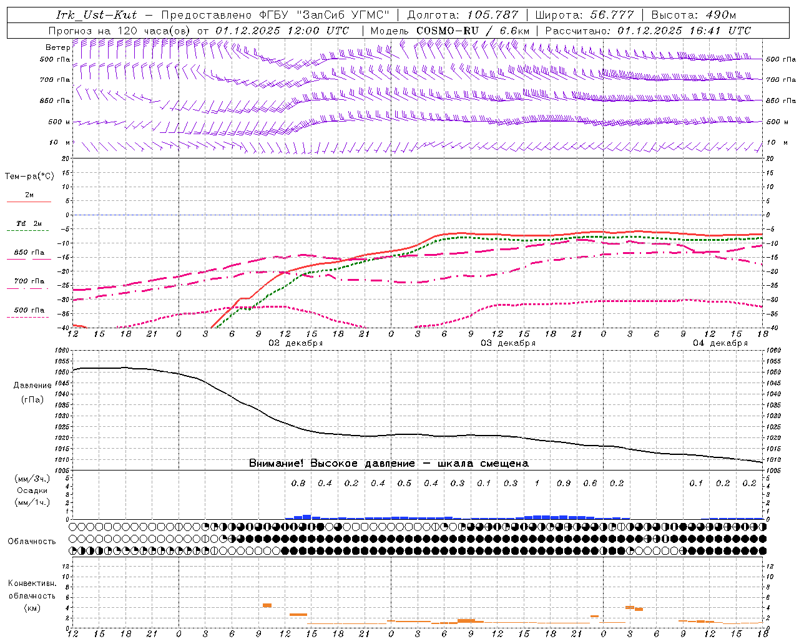This screenshot has width=799, height=639.
Task: Click the right 1005 pressure axis value
Action: coord(773,471)
